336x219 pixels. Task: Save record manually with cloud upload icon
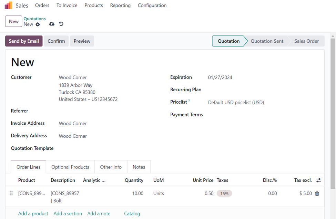tap(52, 24)
